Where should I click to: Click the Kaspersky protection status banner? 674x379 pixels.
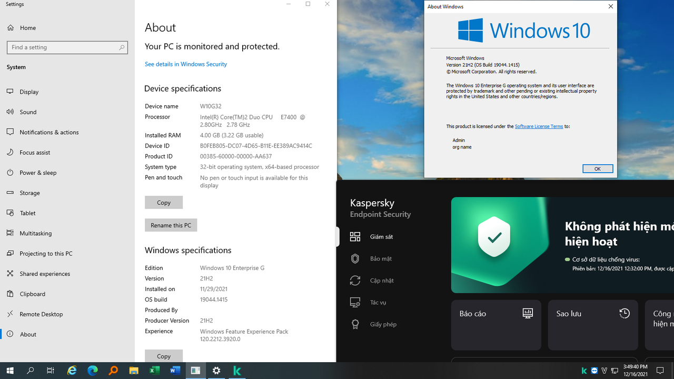click(562, 245)
